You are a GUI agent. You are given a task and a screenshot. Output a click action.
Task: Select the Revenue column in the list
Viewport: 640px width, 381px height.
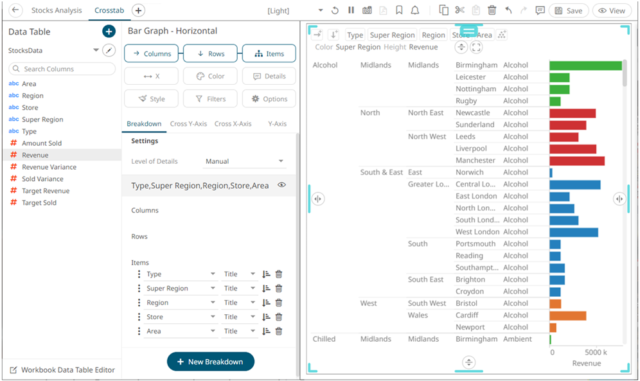[62, 155]
